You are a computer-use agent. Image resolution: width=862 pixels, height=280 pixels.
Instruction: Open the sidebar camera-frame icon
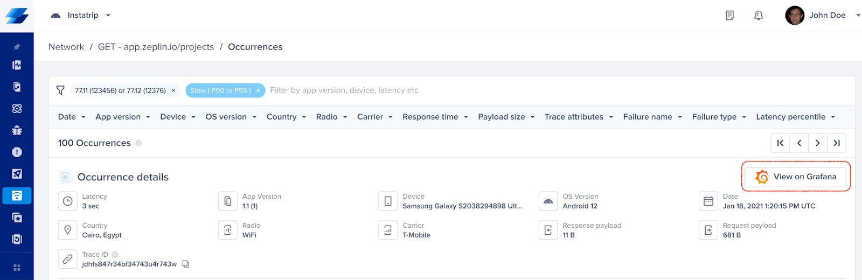(17, 239)
